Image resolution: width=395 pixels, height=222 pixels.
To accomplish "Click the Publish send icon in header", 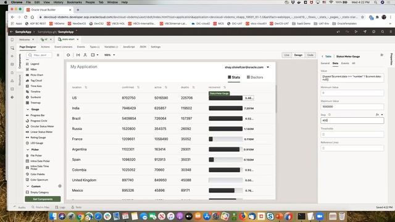I will (365, 31).
